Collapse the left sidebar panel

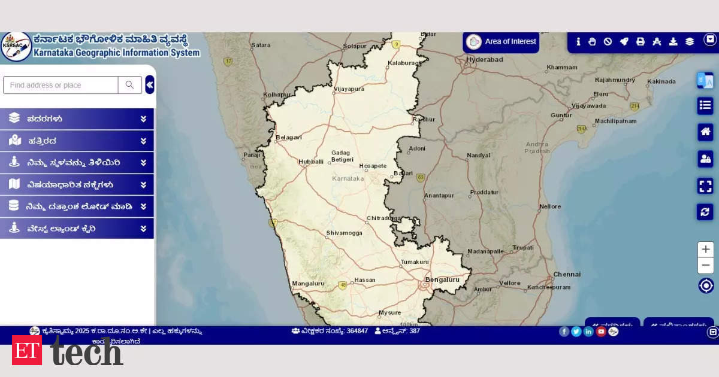click(149, 85)
